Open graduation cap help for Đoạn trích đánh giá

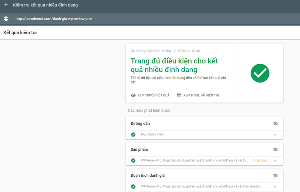[x=275, y=176]
